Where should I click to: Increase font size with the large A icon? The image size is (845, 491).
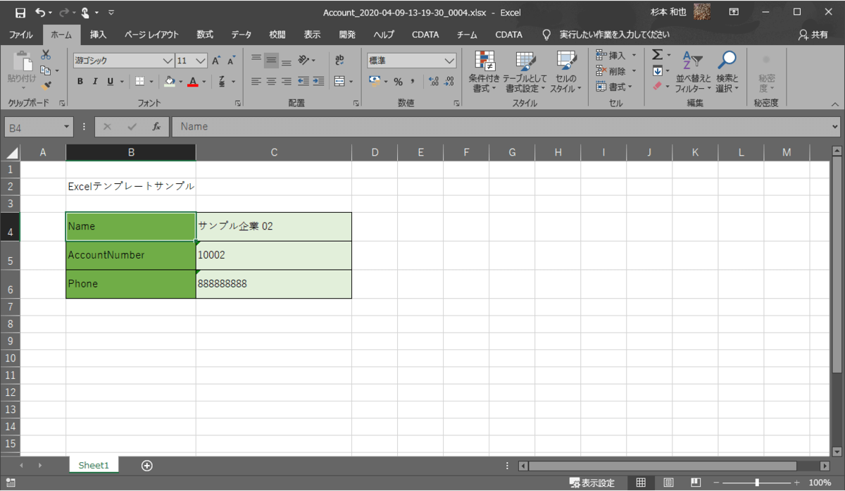pyautogui.click(x=216, y=61)
